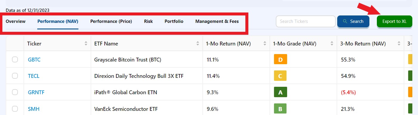Screen dimensions: 418x115
Task: Go to the Risk tab
Action: [x=148, y=21]
